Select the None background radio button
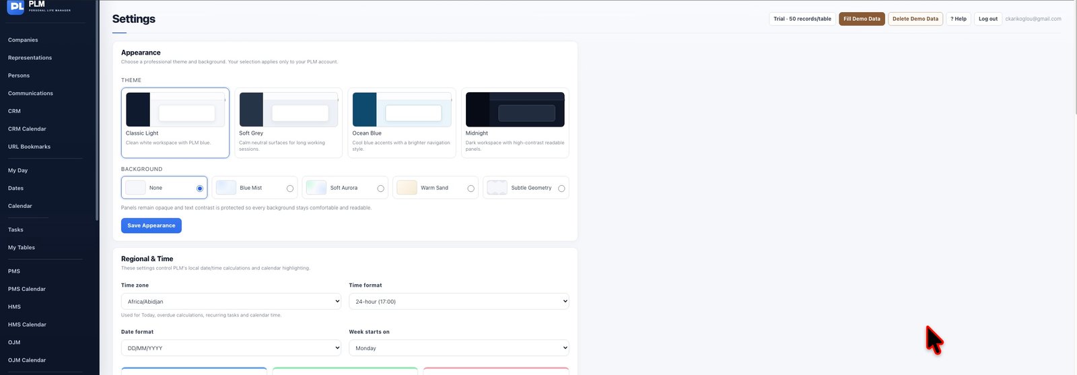 click(200, 189)
